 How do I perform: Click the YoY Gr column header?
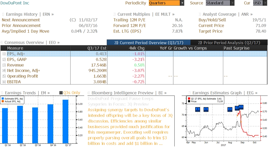159,48
